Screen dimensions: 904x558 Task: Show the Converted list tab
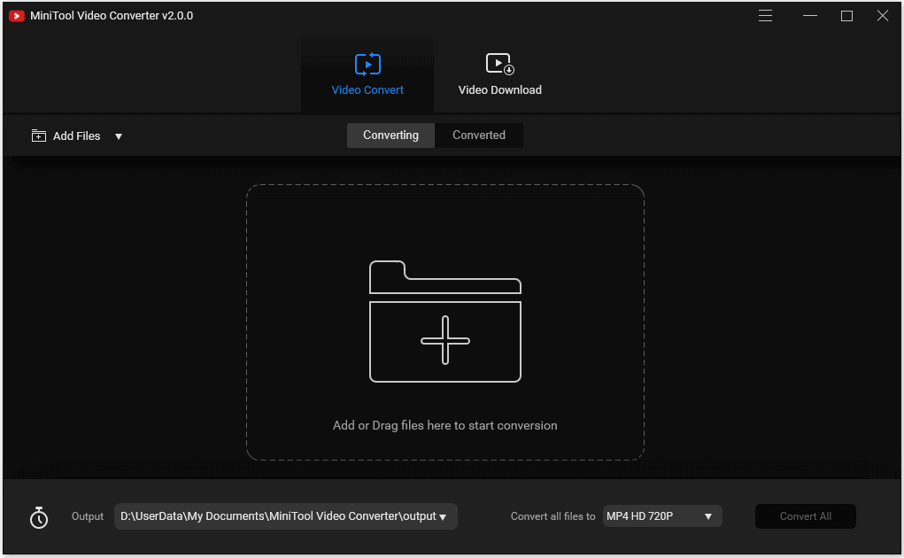click(x=479, y=136)
